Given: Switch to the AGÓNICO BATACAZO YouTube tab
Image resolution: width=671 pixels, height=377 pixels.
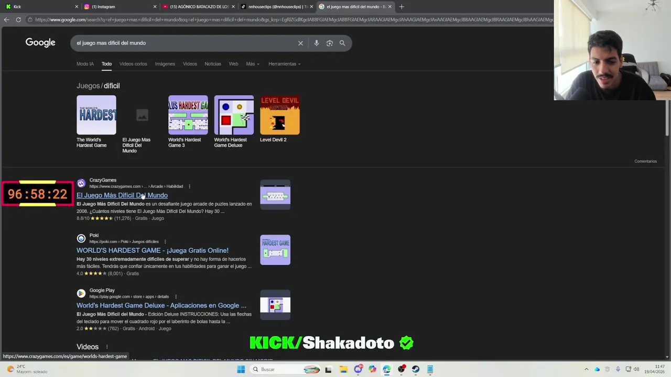Looking at the screenshot, I should tap(198, 6).
